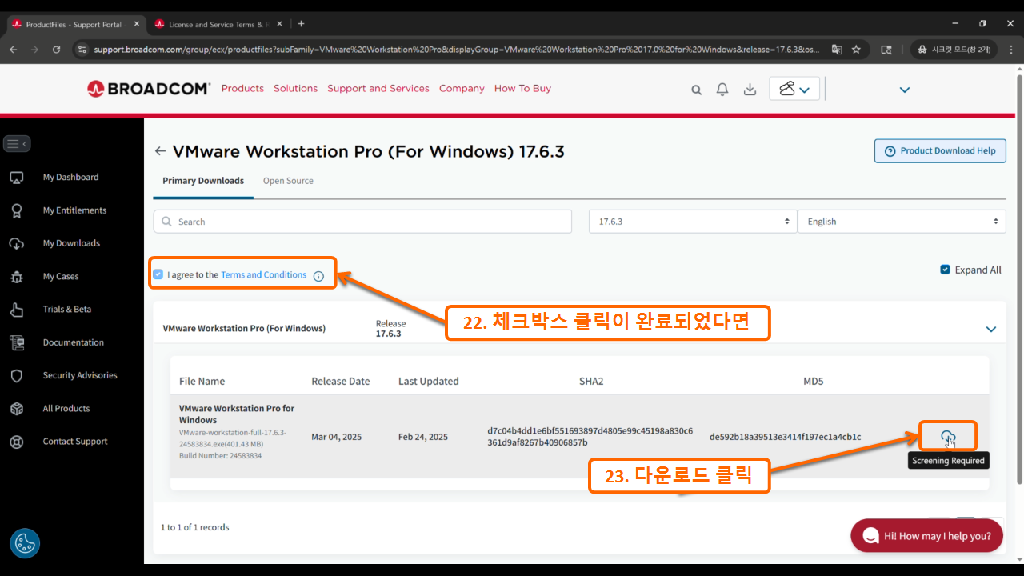Switch to the Primary Downloads tab

[x=203, y=181]
